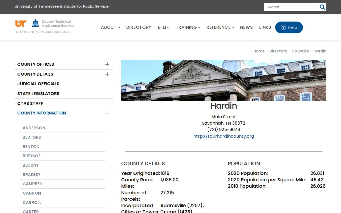This screenshot has height=213, width=341.
Task: Click University of Tennessee Institute for Public Service
Action: 62,6
